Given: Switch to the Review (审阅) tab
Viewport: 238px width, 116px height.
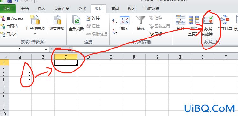Looking at the screenshot, I should pyautogui.click(x=115, y=9).
